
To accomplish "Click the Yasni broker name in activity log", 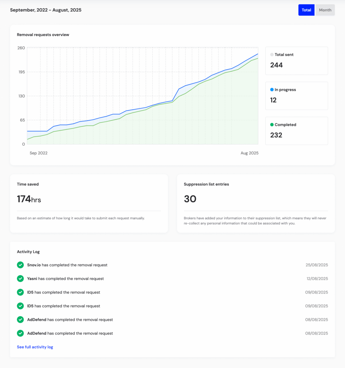I will [x=32, y=279].
